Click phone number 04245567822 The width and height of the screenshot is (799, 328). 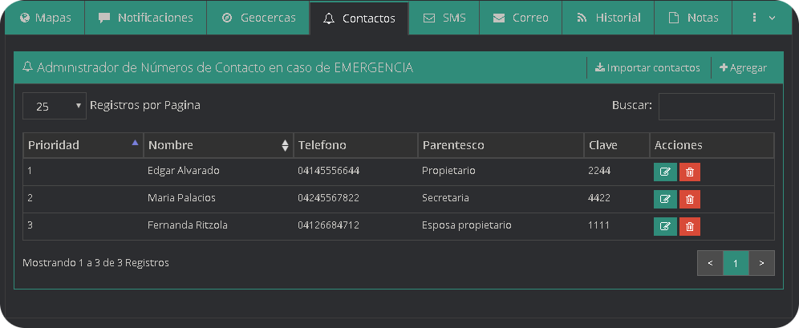pyautogui.click(x=329, y=197)
